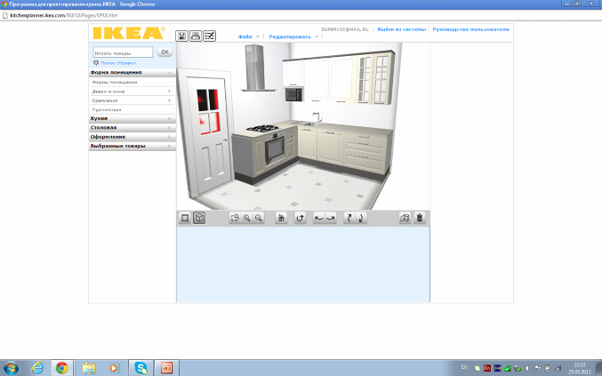The image size is (602, 376).
Task: Switch to 2D plan view
Action: 185,218
